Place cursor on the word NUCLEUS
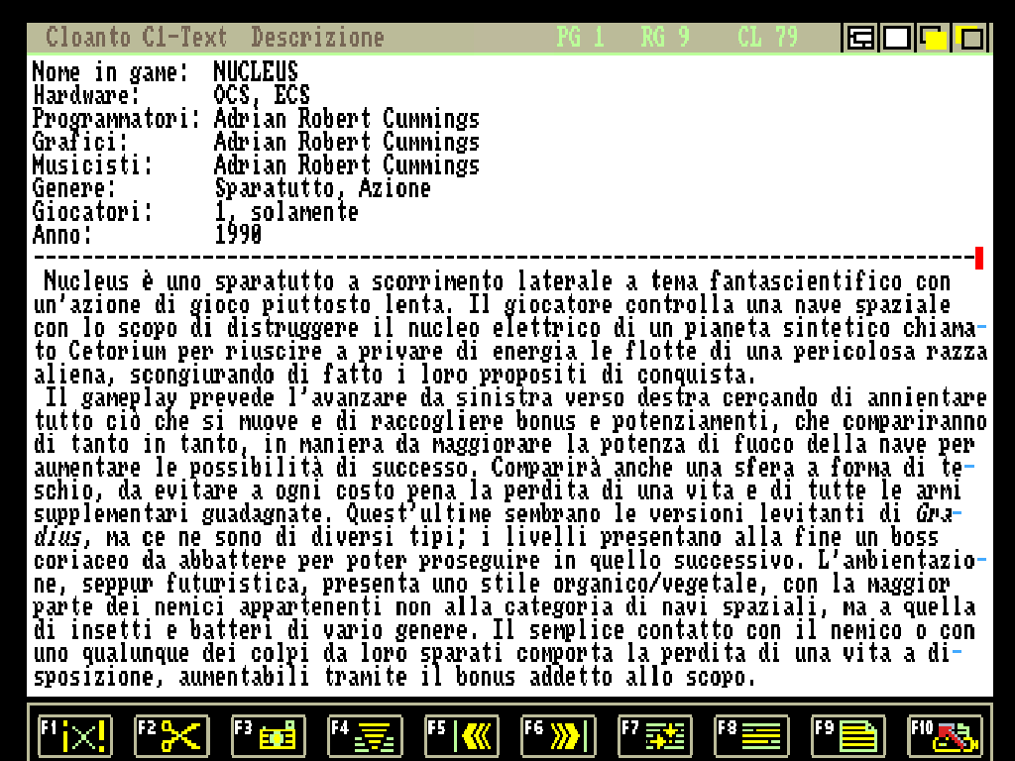This screenshot has width=1015, height=761. coord(256,71)
